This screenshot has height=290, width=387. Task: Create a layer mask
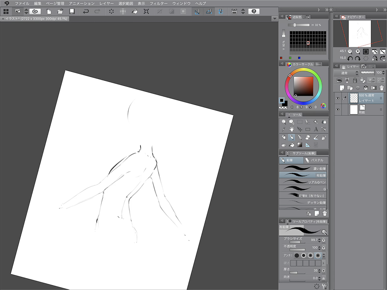click(x=374, y=88)
